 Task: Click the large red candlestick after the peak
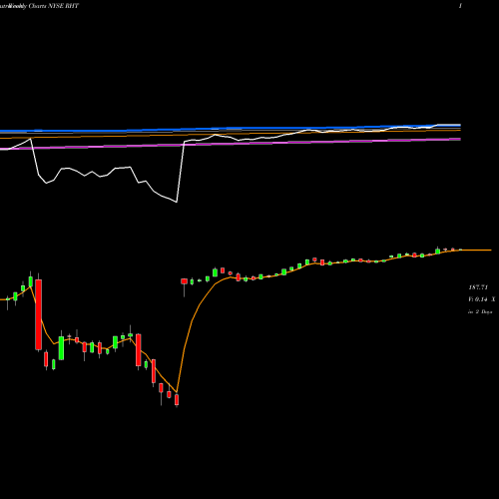pos(39,314)
